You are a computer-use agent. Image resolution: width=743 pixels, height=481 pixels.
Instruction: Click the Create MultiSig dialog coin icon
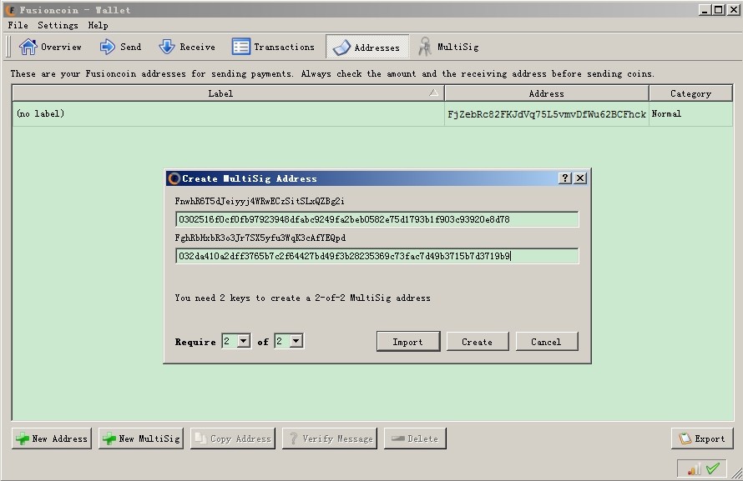point(174,178)
